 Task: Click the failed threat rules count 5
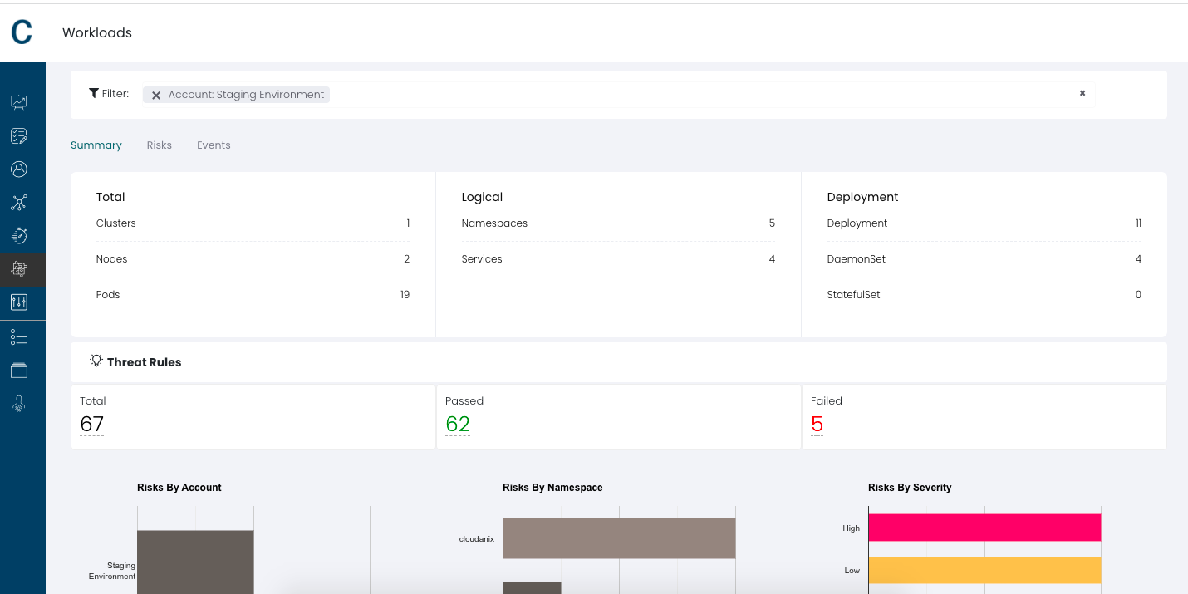click(x=817, y=425)
